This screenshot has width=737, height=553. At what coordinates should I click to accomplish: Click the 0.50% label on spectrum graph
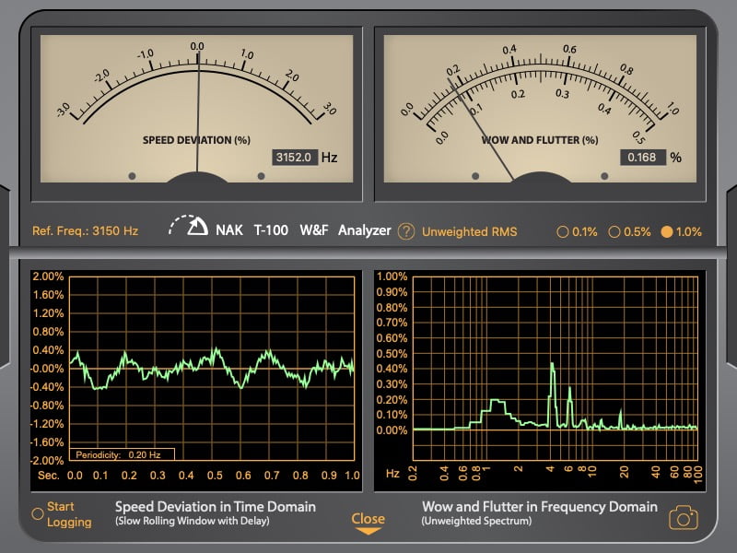[x=392, y=354]
